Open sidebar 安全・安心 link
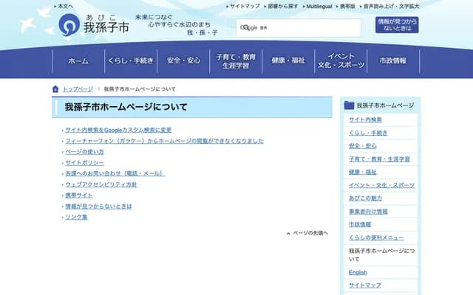 pyautogui.click(x=363, y=146)
